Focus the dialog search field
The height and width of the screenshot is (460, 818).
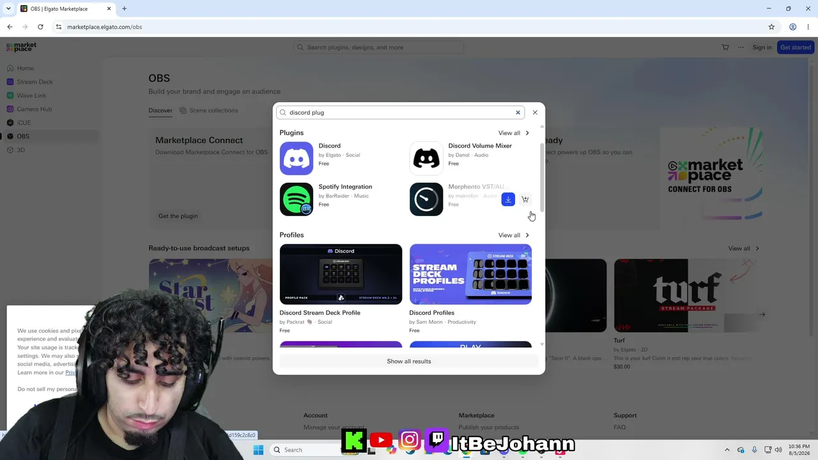click(x=400, y=112)
